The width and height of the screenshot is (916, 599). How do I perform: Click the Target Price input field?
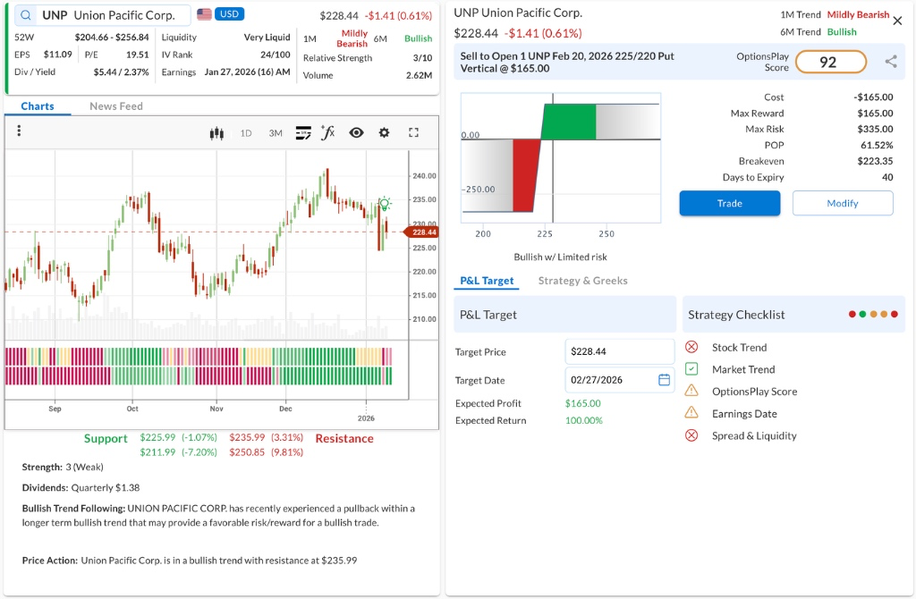619,351
